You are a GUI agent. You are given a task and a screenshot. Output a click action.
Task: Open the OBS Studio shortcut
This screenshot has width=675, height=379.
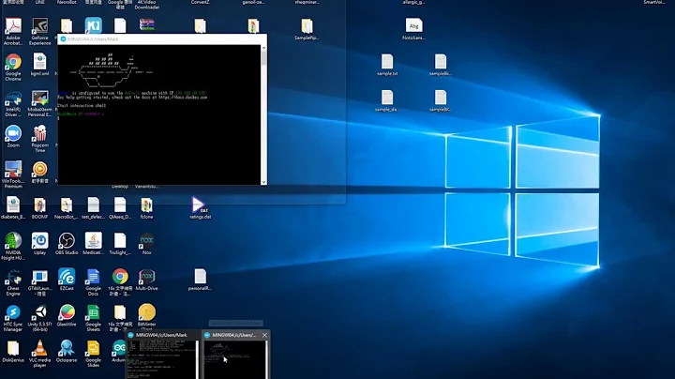67,241
